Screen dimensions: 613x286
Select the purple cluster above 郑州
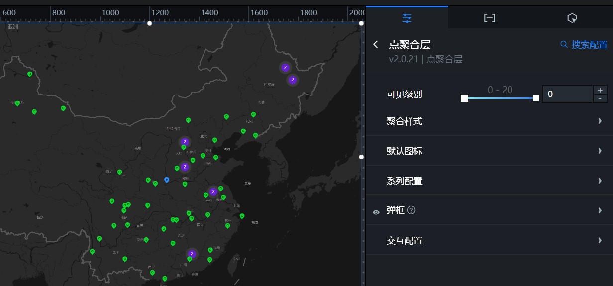point(185,167)
